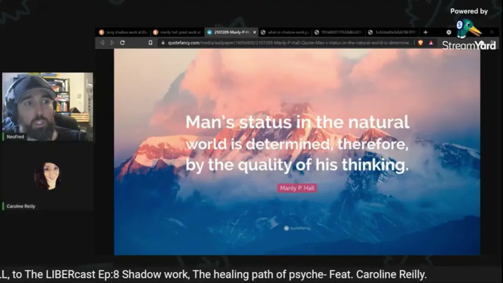Switch to the 'manly hall great work' tab

(177, 32)
